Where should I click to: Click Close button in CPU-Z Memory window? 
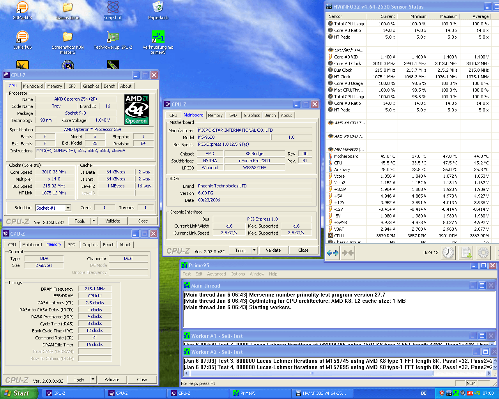tap(142, 380)
